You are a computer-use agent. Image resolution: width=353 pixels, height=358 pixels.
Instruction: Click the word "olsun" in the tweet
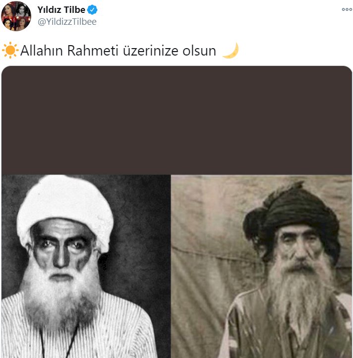pos(199,51)
